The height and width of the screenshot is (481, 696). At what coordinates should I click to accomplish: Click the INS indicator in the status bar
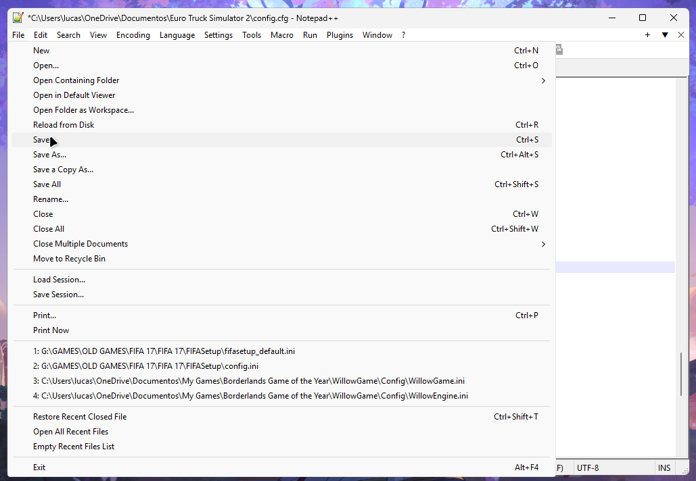coord(664,467)
